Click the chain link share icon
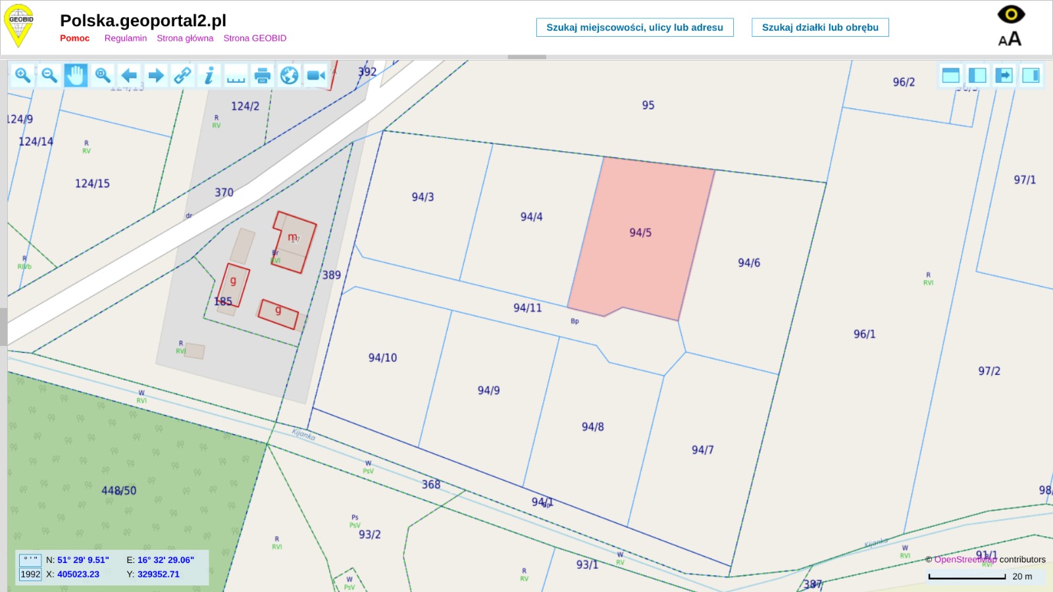The image size is (1053, 592). (x=182, y=76)
